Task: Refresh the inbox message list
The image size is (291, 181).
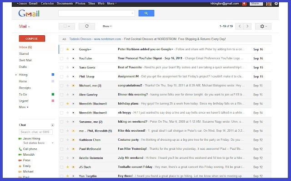Action: click(87, 26)
